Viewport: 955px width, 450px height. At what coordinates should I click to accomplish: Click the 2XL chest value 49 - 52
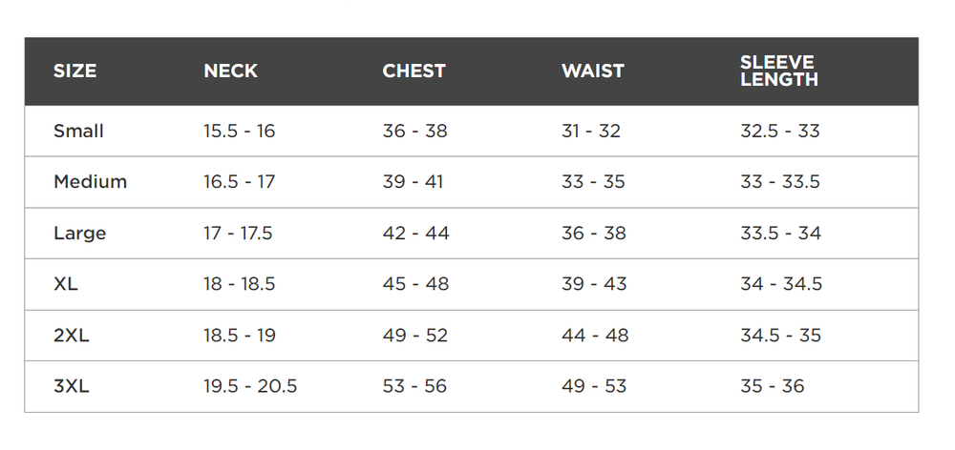pos(414,336)
